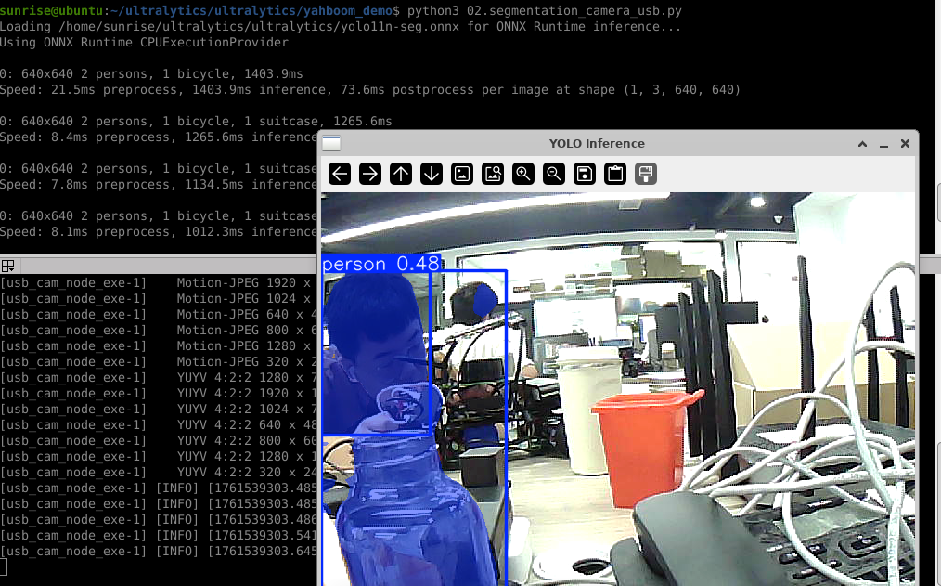Click the "Motion-JPEG 640 x" log line
Screen dimensions: 941x586
pyautogui.click(x=159, y=314)
